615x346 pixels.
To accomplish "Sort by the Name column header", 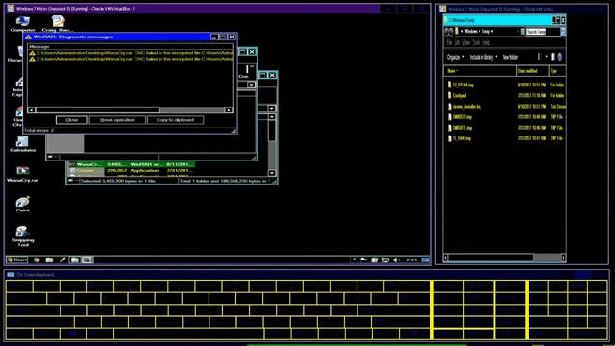I will click(480, 71).
